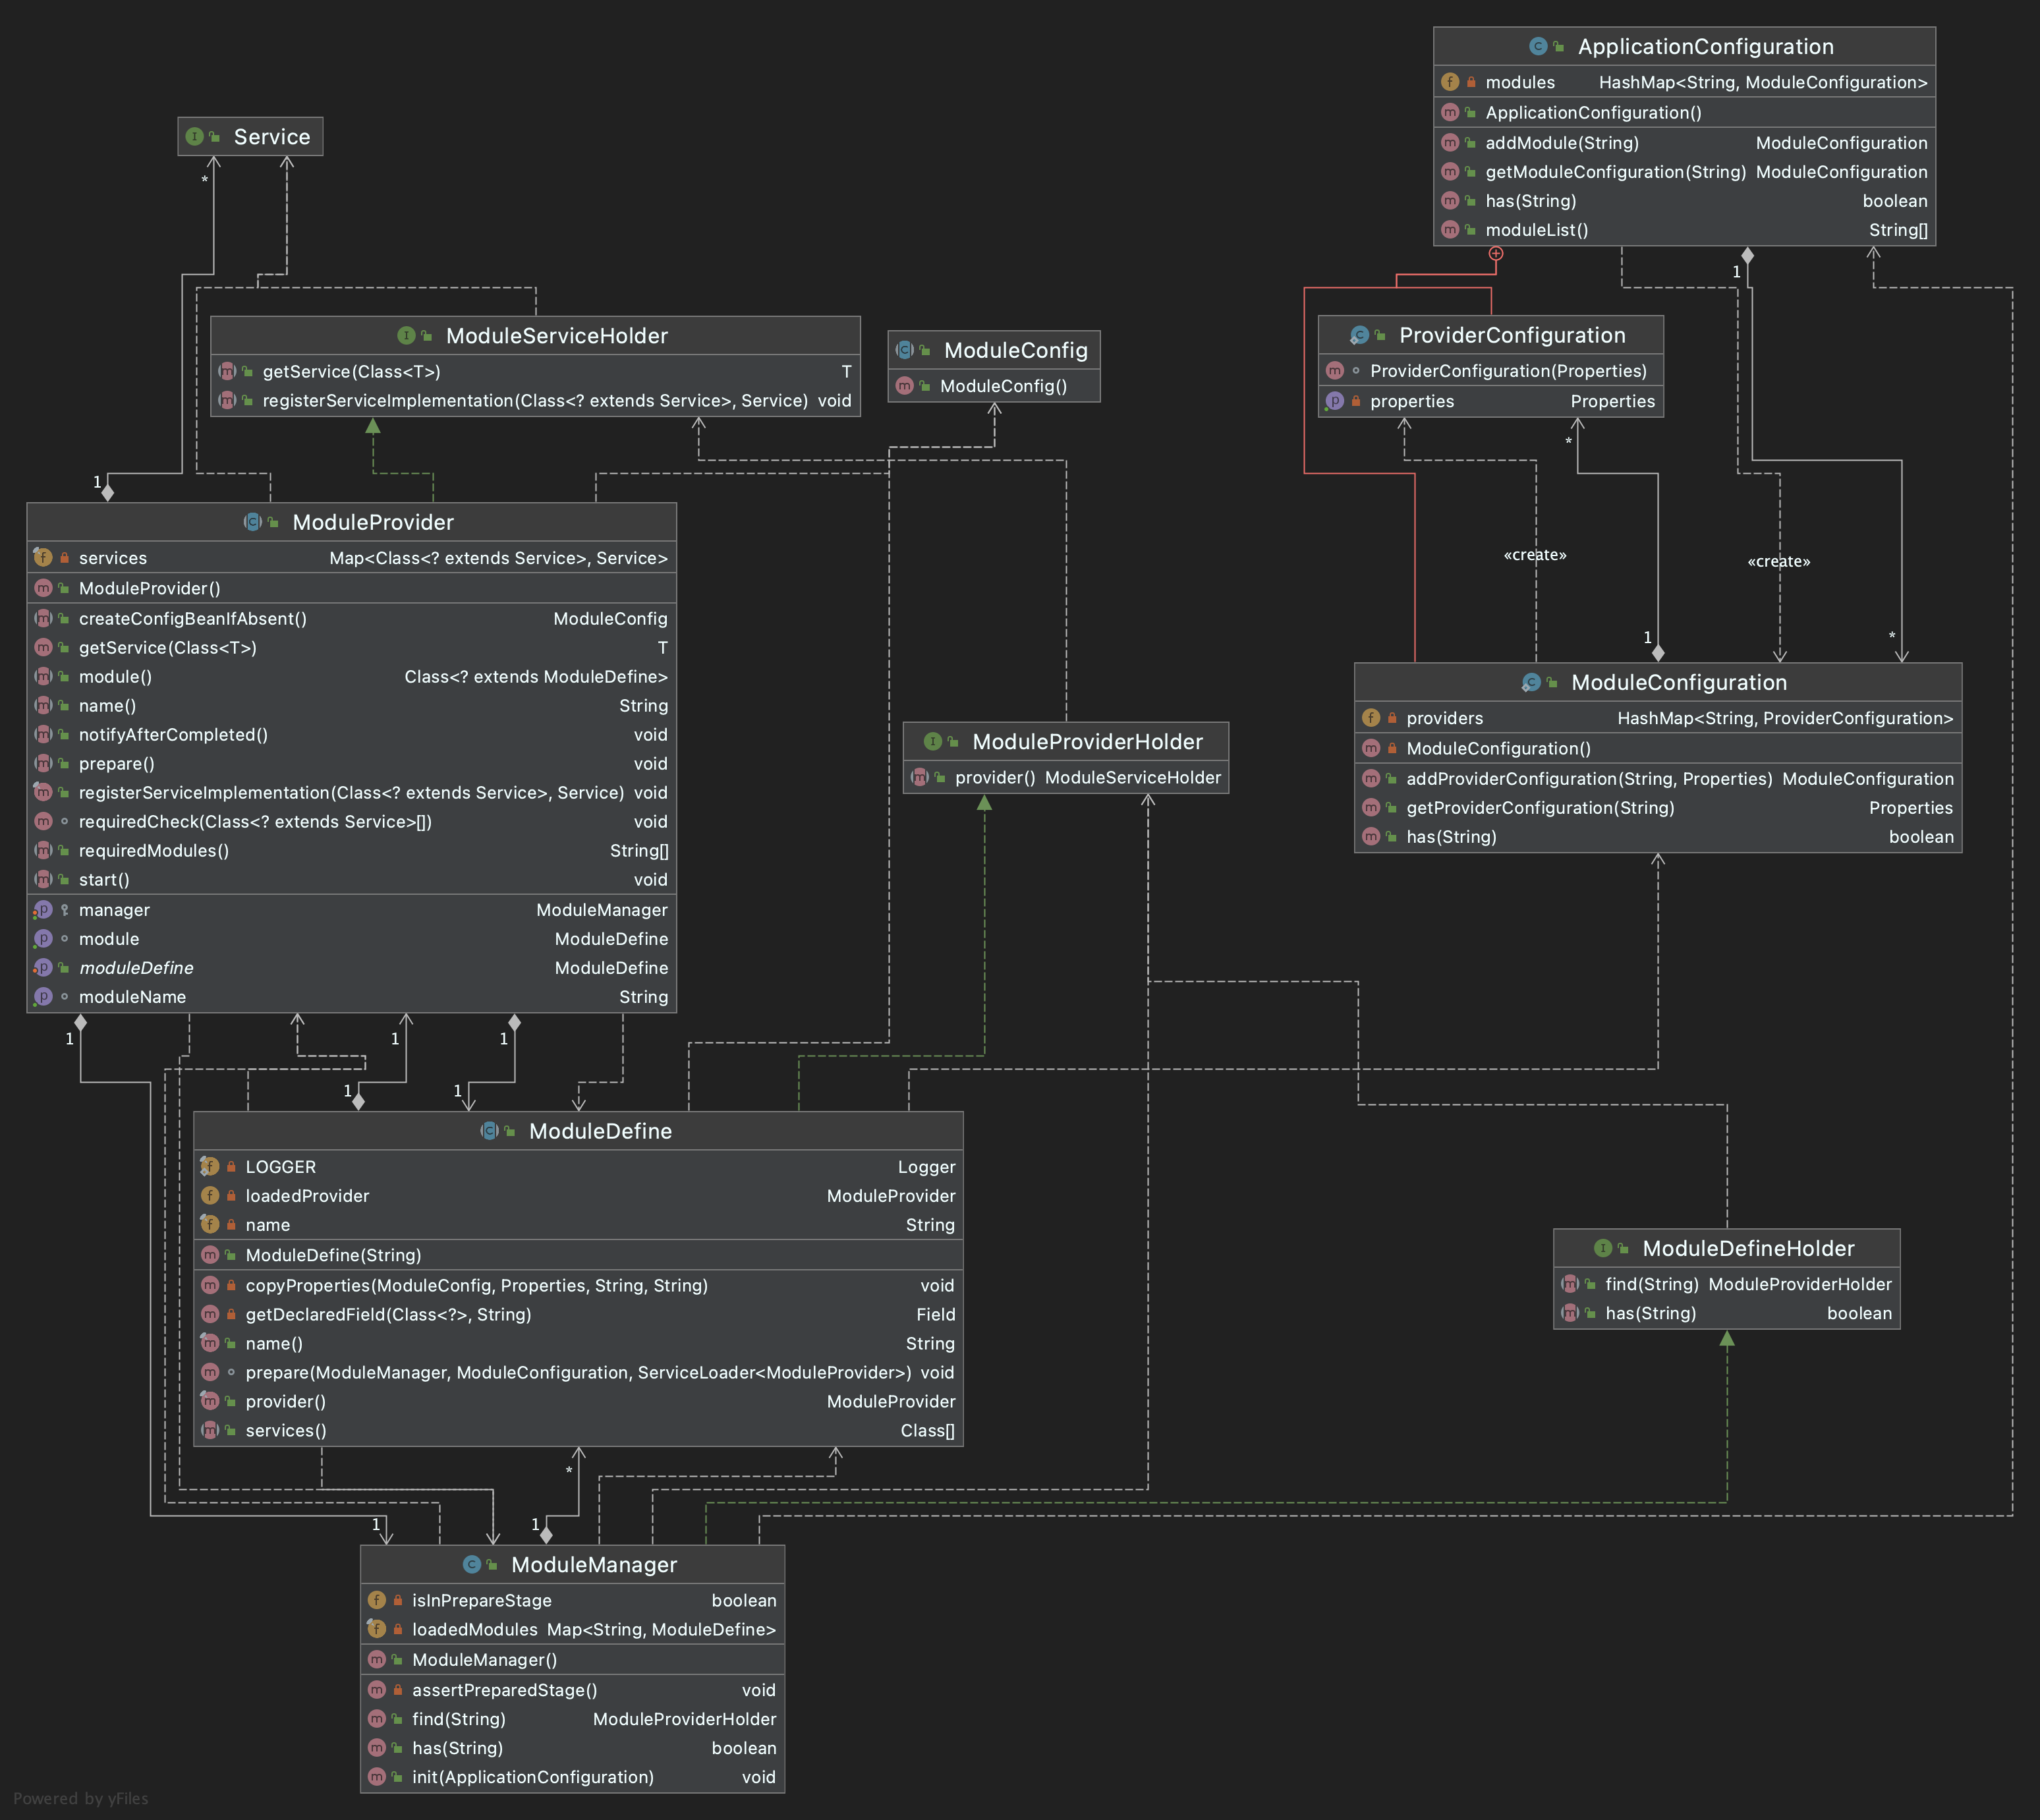Viewport: 2040px width, 1820px height.
Task: Click the left «create» edge label
Action: point(1535,555)
